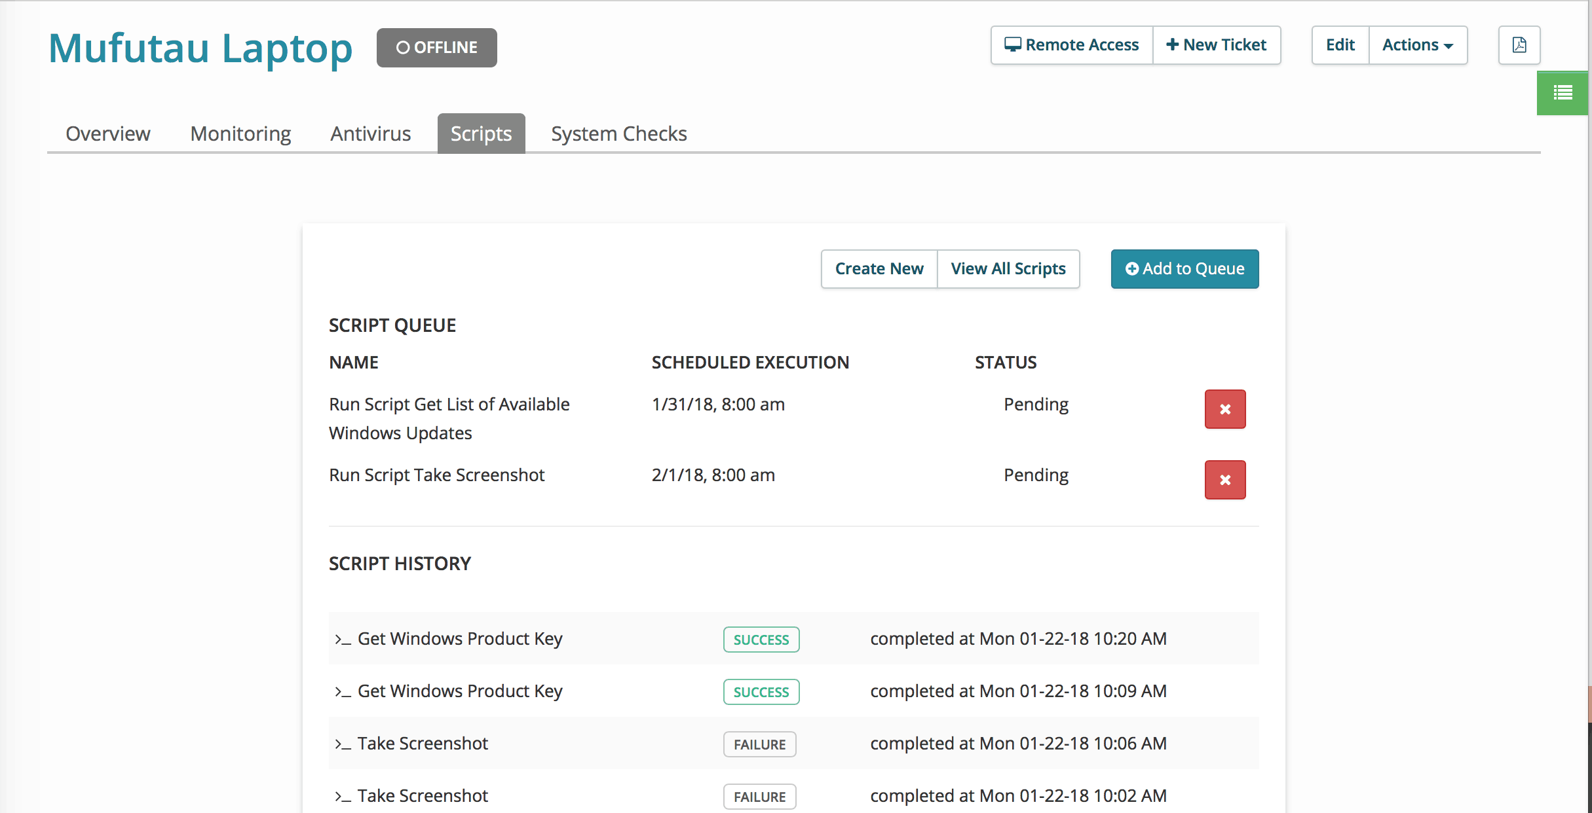Open View All Scripts
Screen dimensions: 1592x813
(1008, 269)
